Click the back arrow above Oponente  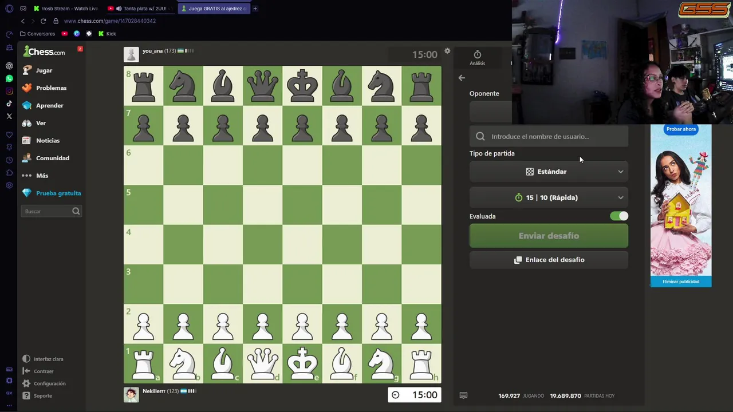coord(462,78)
